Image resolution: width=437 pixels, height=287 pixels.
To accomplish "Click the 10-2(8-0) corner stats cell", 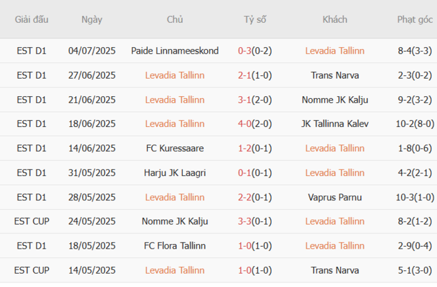I will coord(405,124).
